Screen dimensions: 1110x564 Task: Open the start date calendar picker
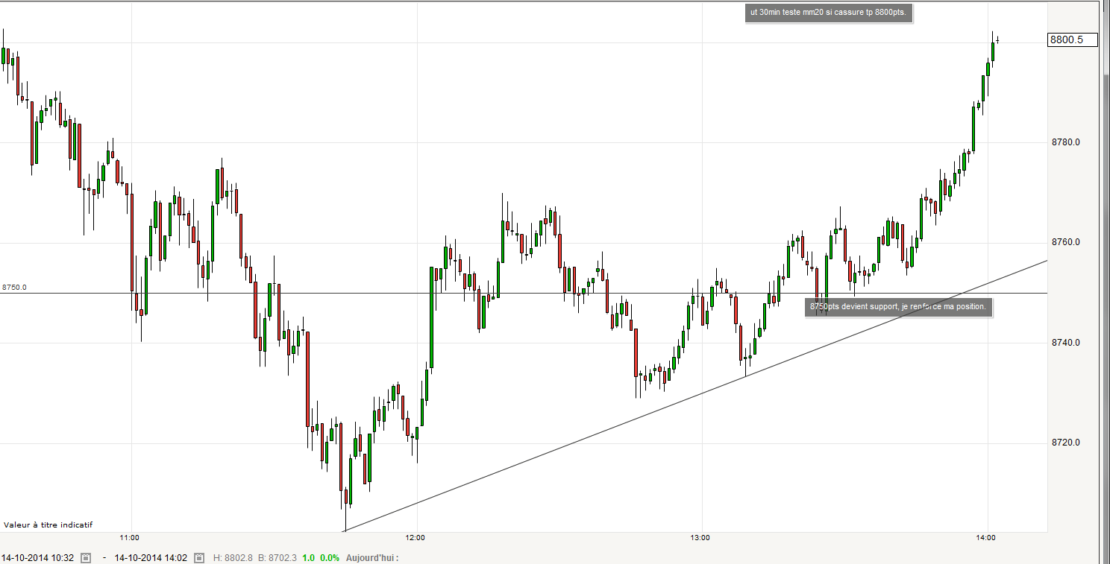(x=86, y=557)
